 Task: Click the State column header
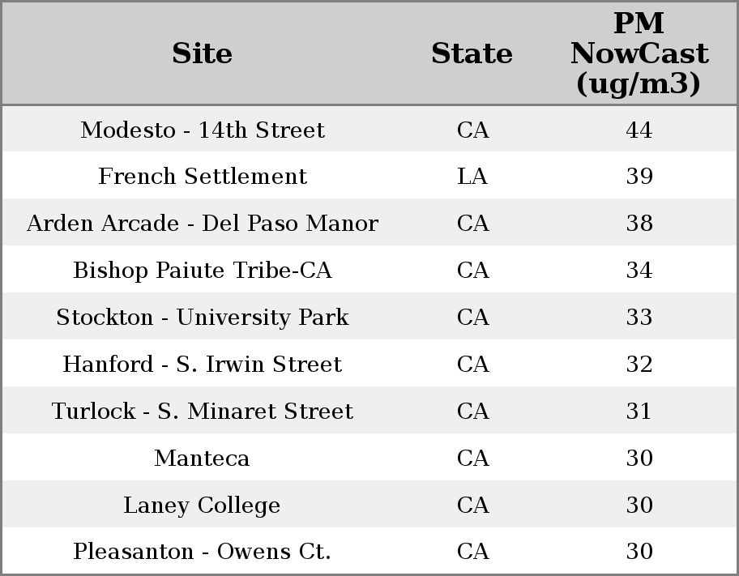click(472, 54)
